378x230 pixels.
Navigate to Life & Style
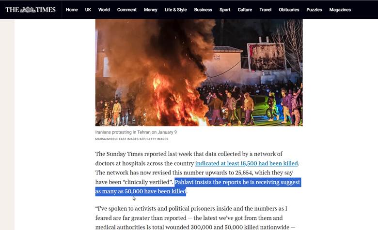175,10
